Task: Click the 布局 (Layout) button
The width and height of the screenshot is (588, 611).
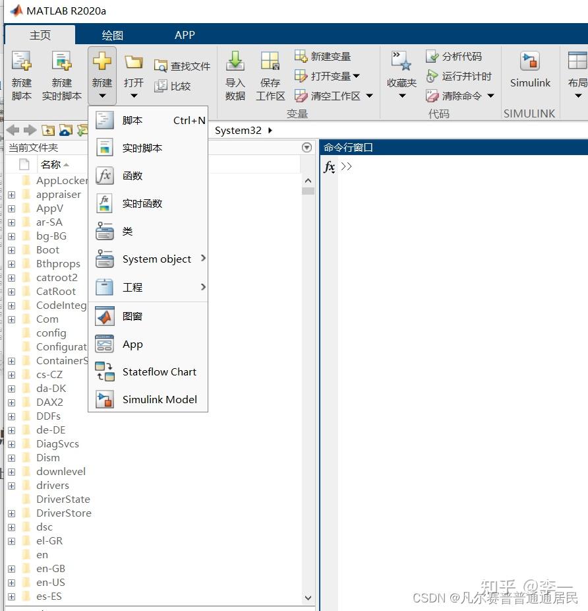Action: pos(577,73)
